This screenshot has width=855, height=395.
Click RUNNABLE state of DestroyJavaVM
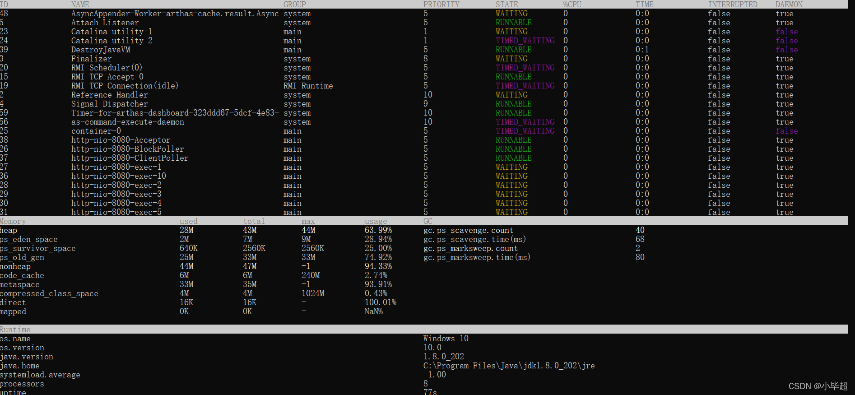[x=514, y=50]
